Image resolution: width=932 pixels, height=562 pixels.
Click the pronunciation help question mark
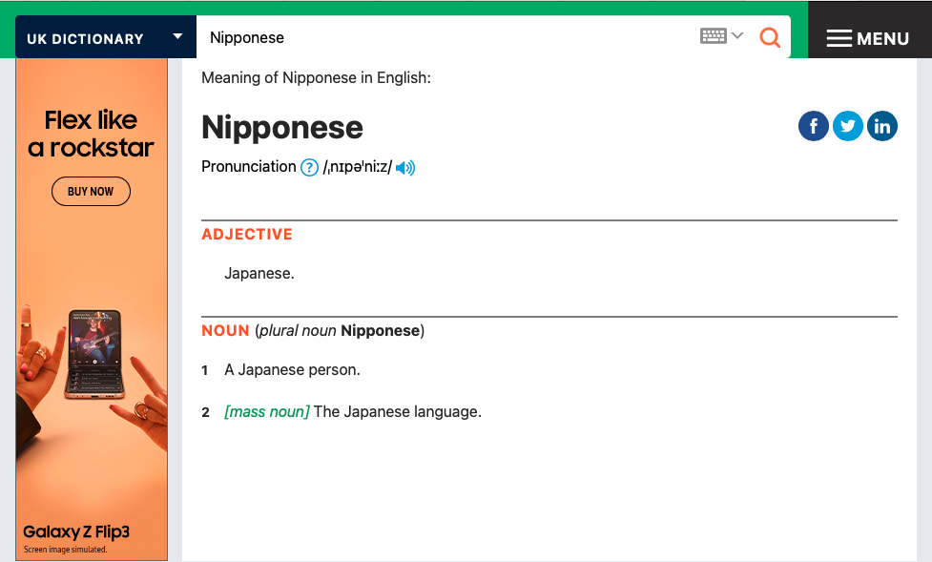coord(309,168)
